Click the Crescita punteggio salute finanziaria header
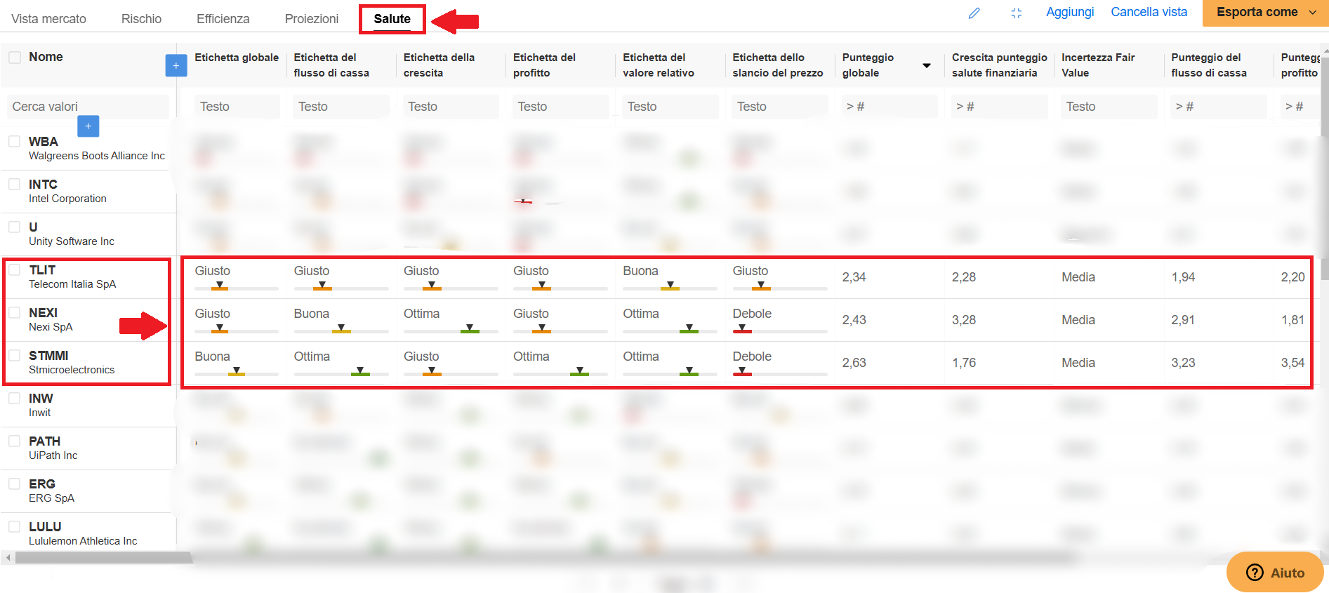Viewport: 1329px width, 593px height. coord(999,65)
